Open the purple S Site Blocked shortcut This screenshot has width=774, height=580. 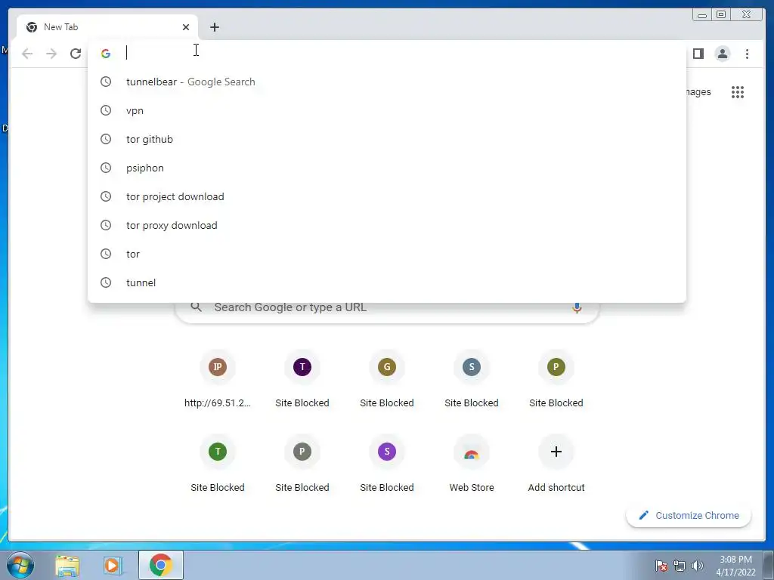pos(386,464)
